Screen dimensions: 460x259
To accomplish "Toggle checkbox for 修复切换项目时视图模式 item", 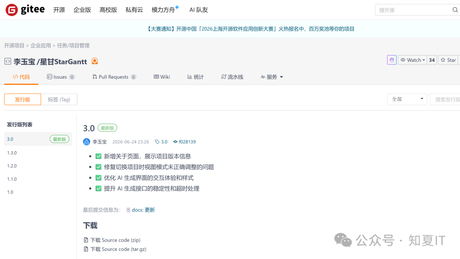I will point(98,167).
